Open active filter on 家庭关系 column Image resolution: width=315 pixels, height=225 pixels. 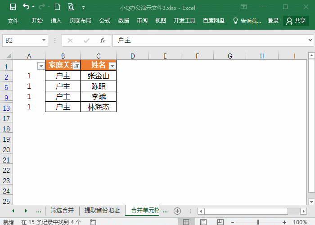[x=76, y=66]
